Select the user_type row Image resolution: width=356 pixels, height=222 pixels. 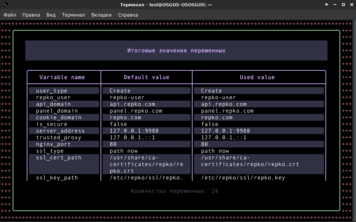coord(176,91)
